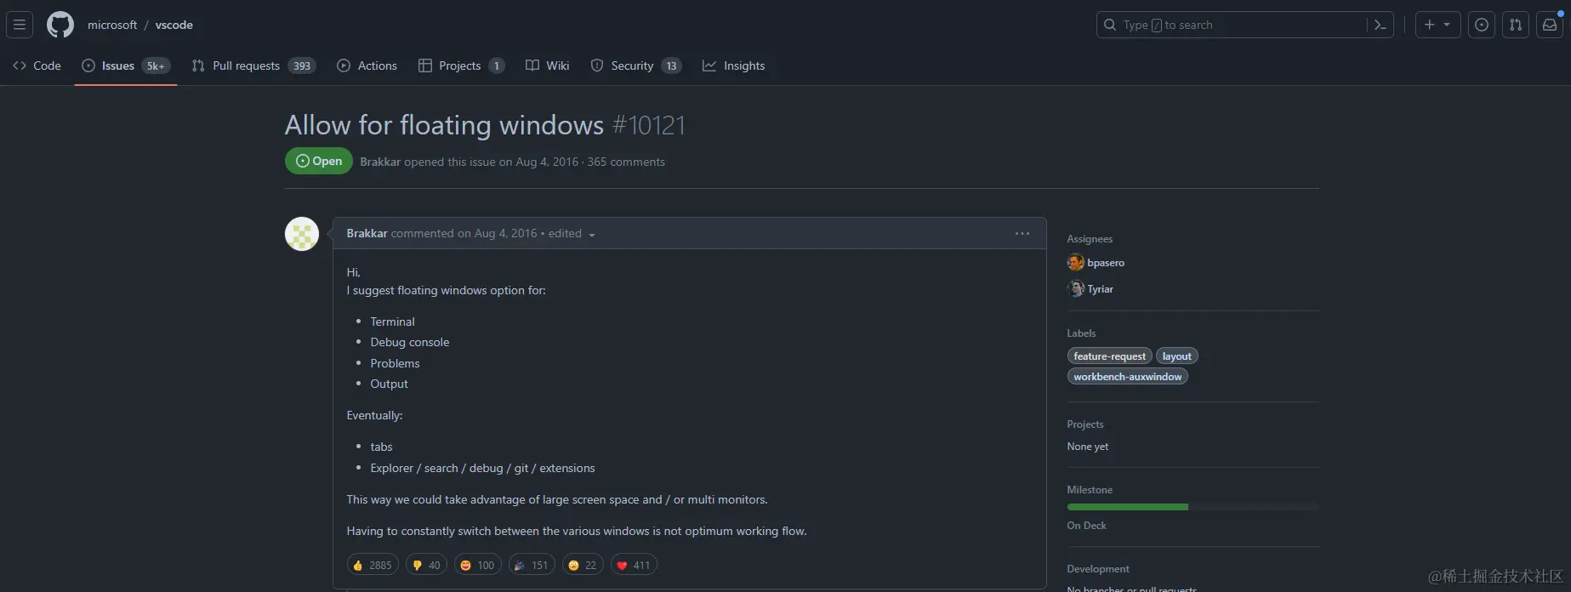
Task: Click the GitHub logo
Action: 60,25
